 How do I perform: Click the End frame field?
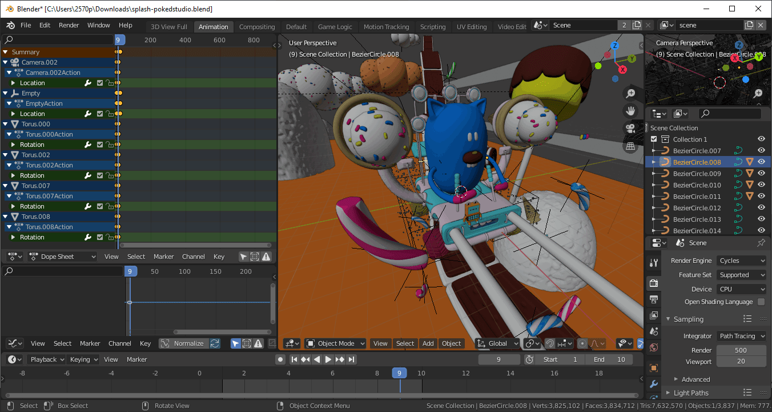pos(609,359)
